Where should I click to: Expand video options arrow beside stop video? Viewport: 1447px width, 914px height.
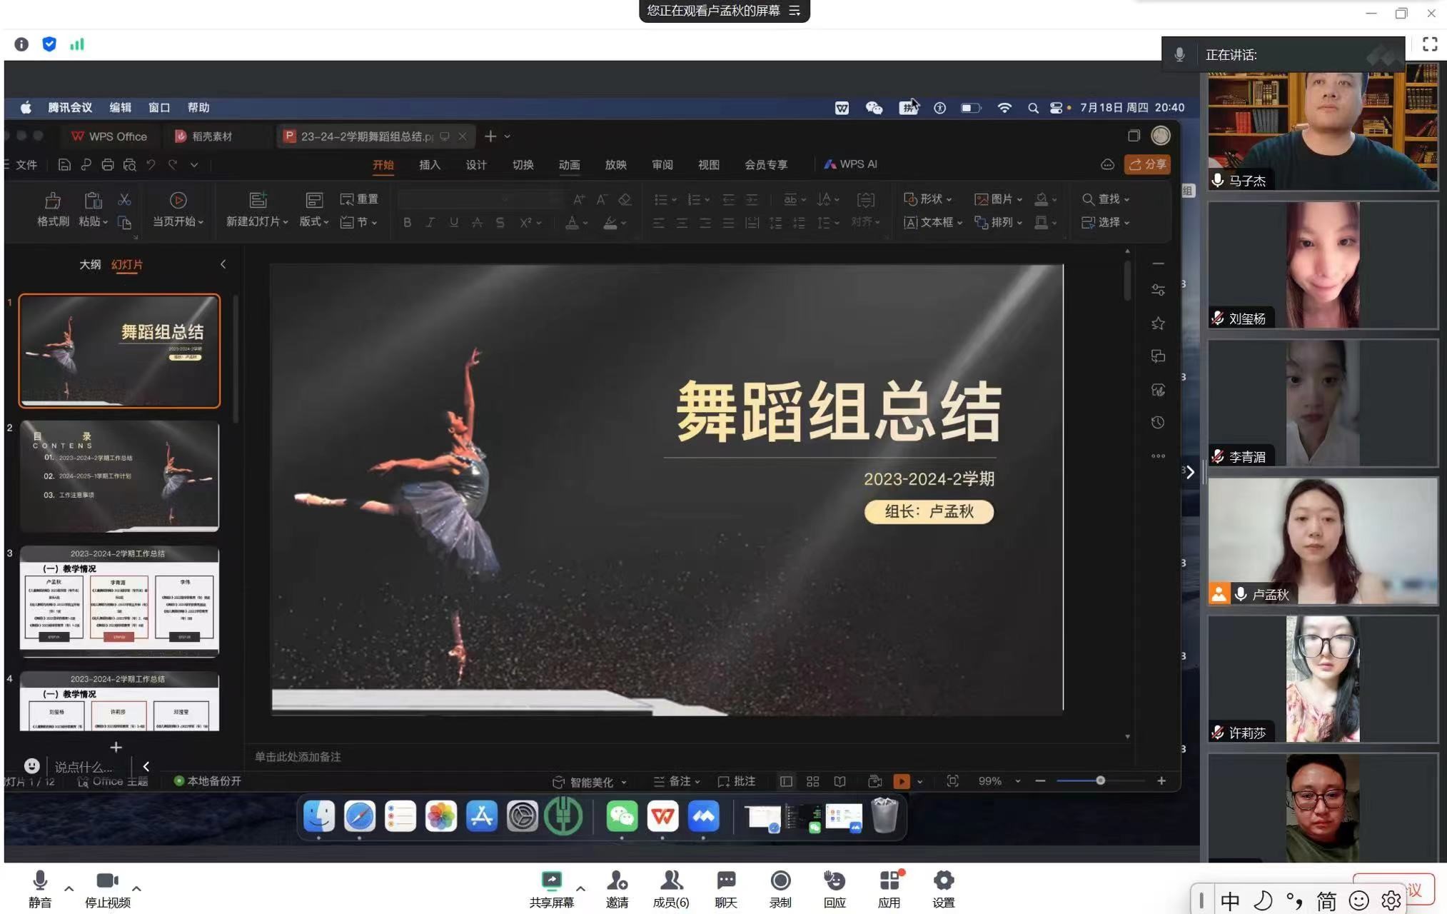pos(136,889)
